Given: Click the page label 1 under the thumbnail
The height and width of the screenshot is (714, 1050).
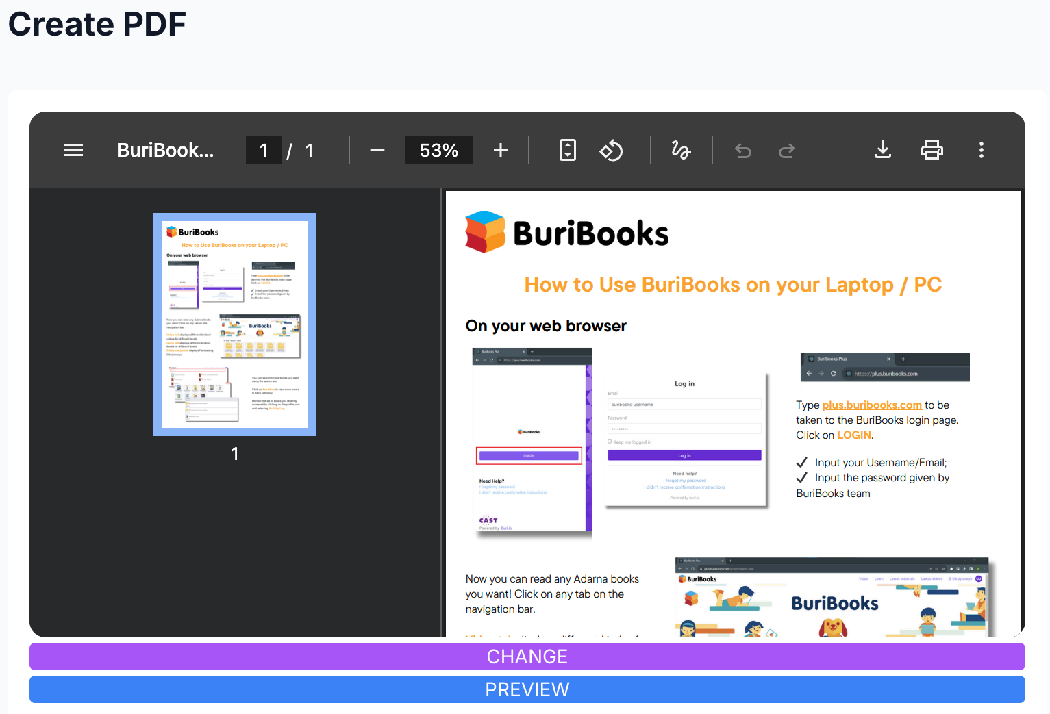Looking at the screenshot, I should (x=235, y=454).
